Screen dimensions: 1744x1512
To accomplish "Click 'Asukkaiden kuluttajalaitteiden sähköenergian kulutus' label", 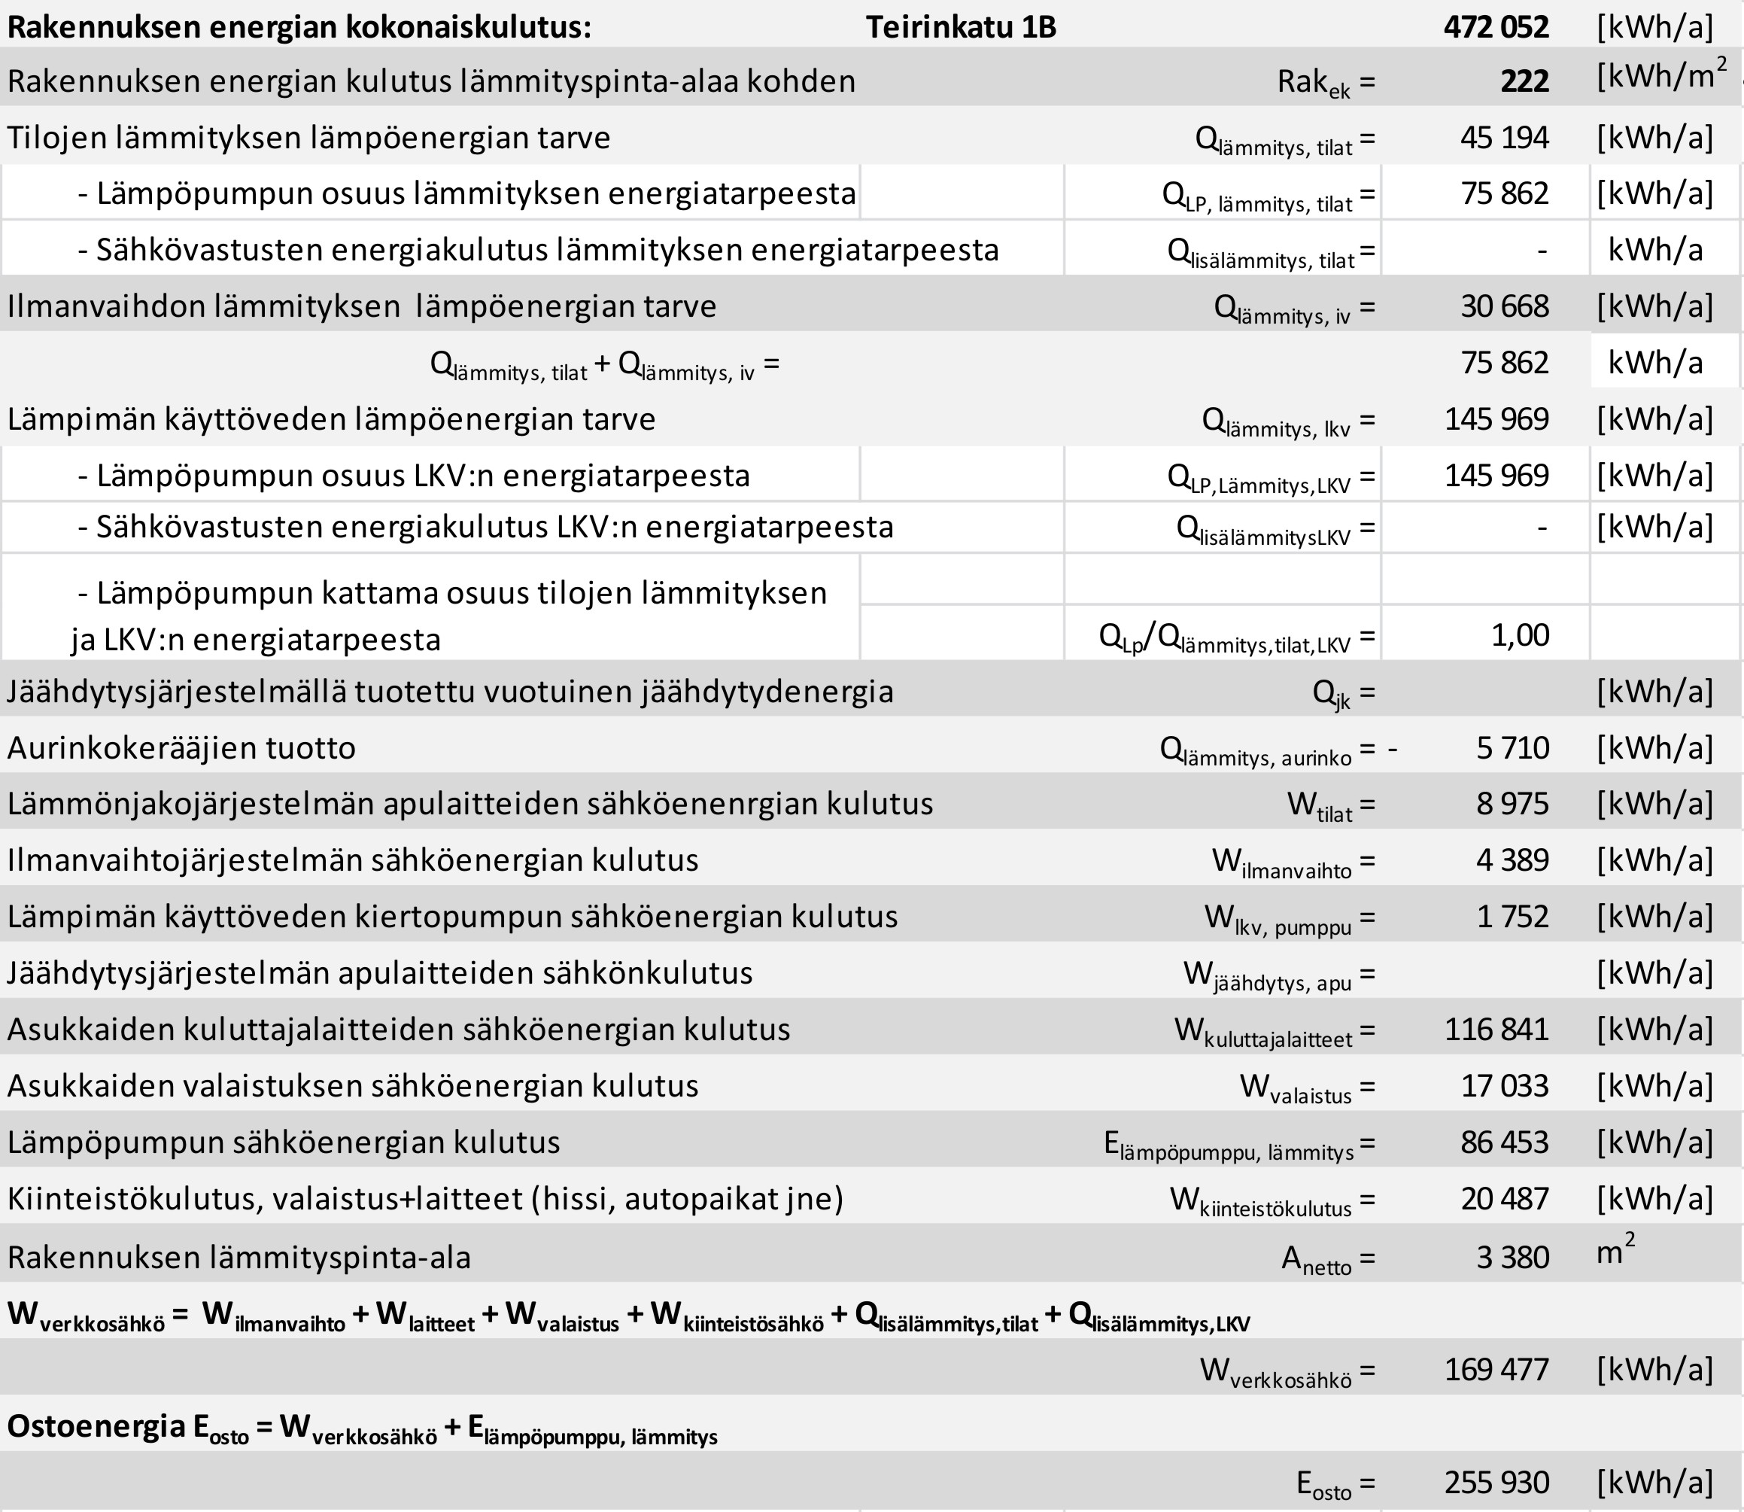I will click(x=399, y=1030).
